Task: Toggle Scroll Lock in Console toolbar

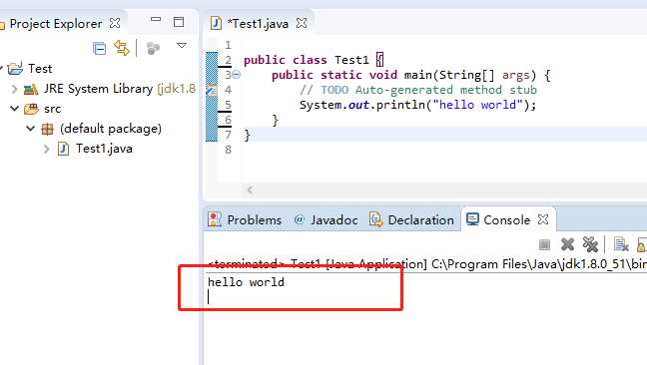Action: [x=642, y=244]
